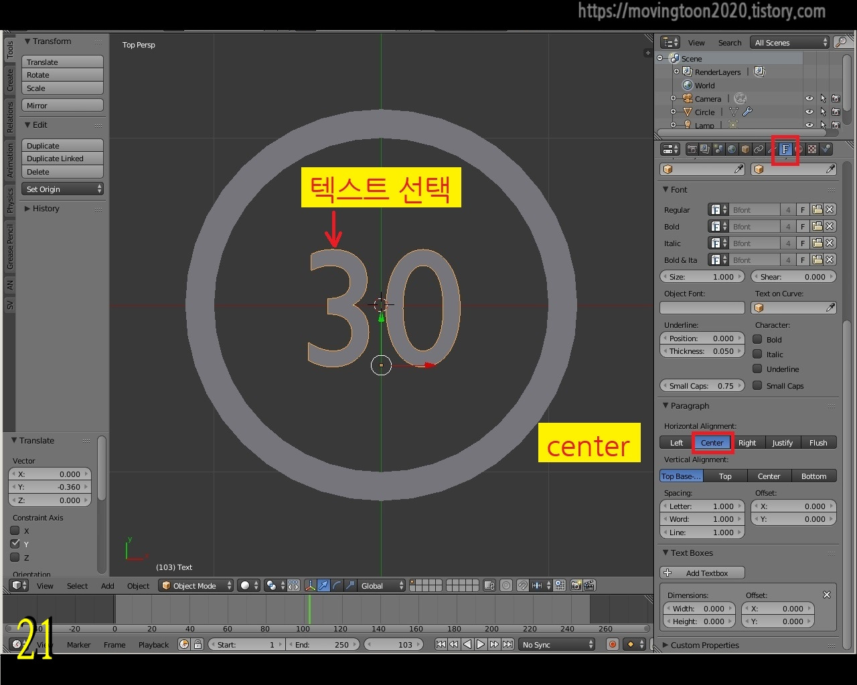857x685 pixels.
Task: Enable the Small Caps checkbox
Action: [757, 385]
